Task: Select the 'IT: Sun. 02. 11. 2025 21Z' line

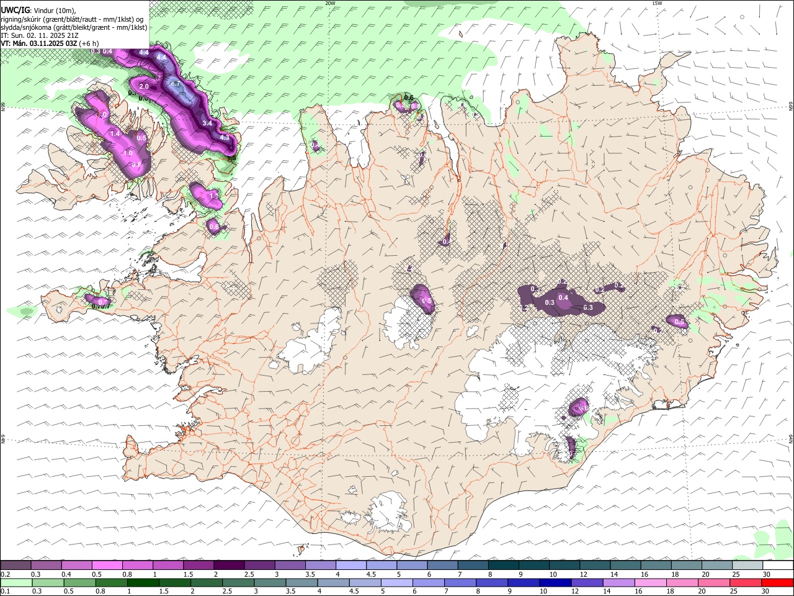Action: point(39,35)
